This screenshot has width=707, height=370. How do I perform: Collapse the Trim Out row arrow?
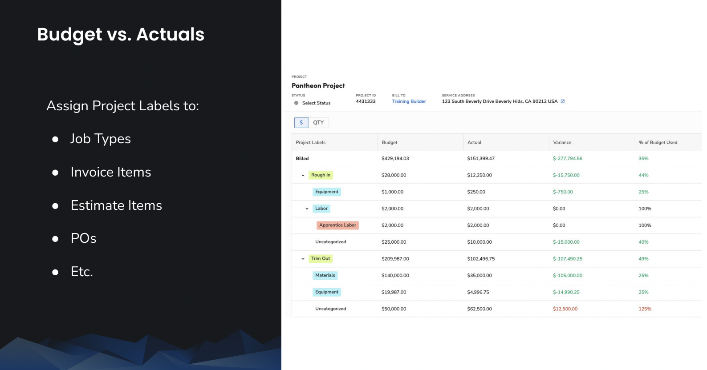click(303, 259)
